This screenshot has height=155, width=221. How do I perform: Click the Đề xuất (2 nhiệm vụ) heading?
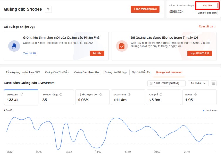click(x=19, y=27)
